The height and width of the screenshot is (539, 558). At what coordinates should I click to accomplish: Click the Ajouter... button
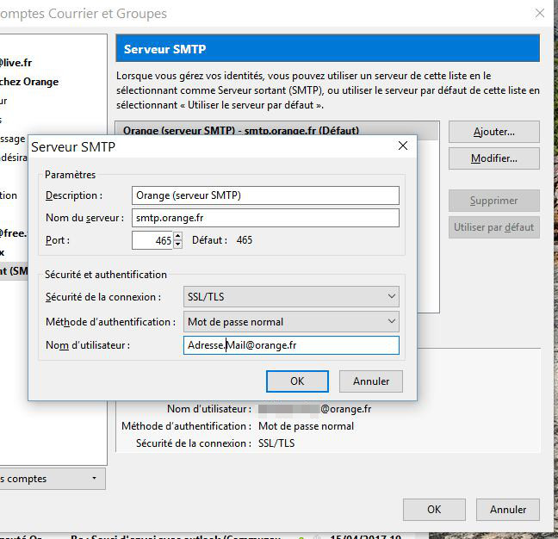[493, 132]
